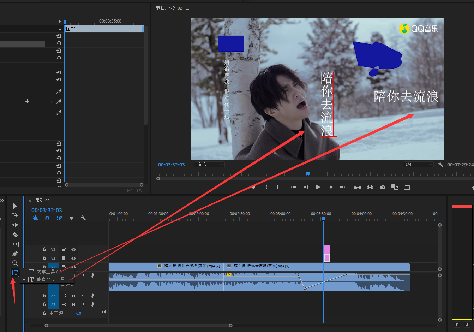Viewport: 474px width, 332px height.
Task: Hide the V2 track output
Action: click(73, 258)
